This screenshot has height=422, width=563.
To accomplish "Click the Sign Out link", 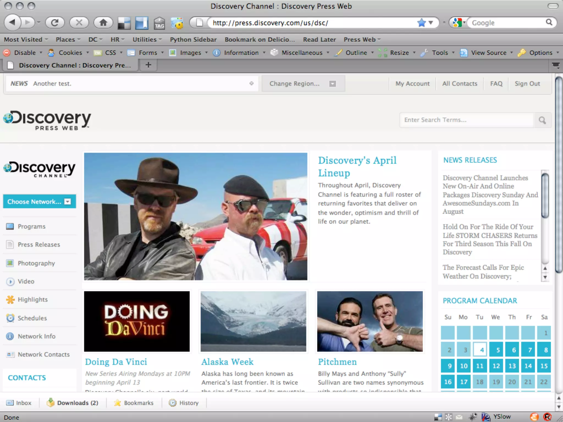I will (527, 84).
